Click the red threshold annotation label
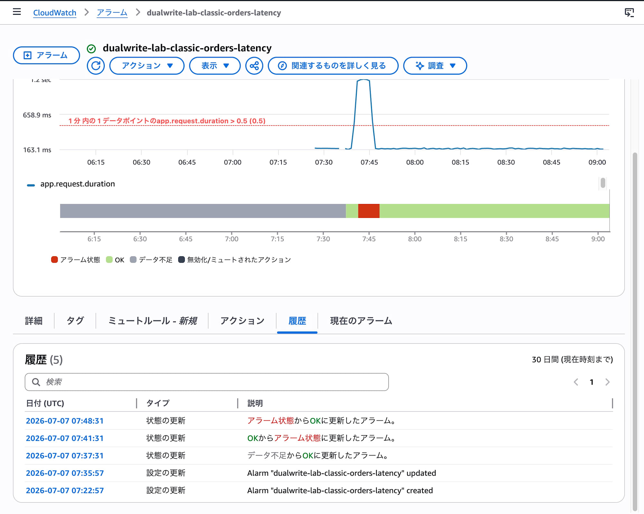This screenshot has width=644, height=514. pos(167,121)
